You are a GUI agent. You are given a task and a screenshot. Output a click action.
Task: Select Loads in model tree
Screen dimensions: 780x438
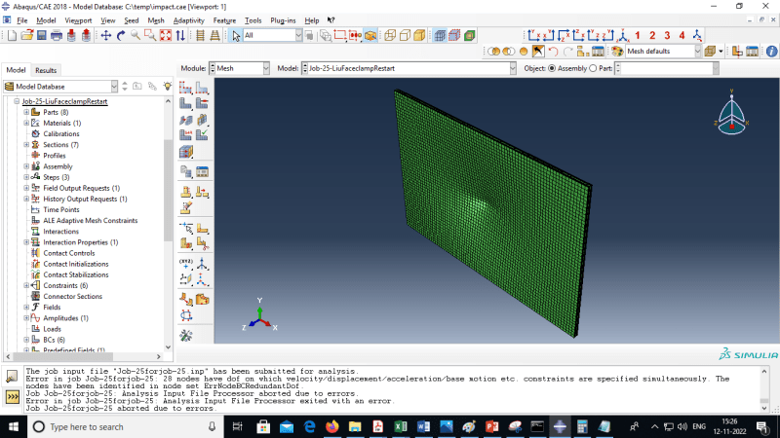52,329
